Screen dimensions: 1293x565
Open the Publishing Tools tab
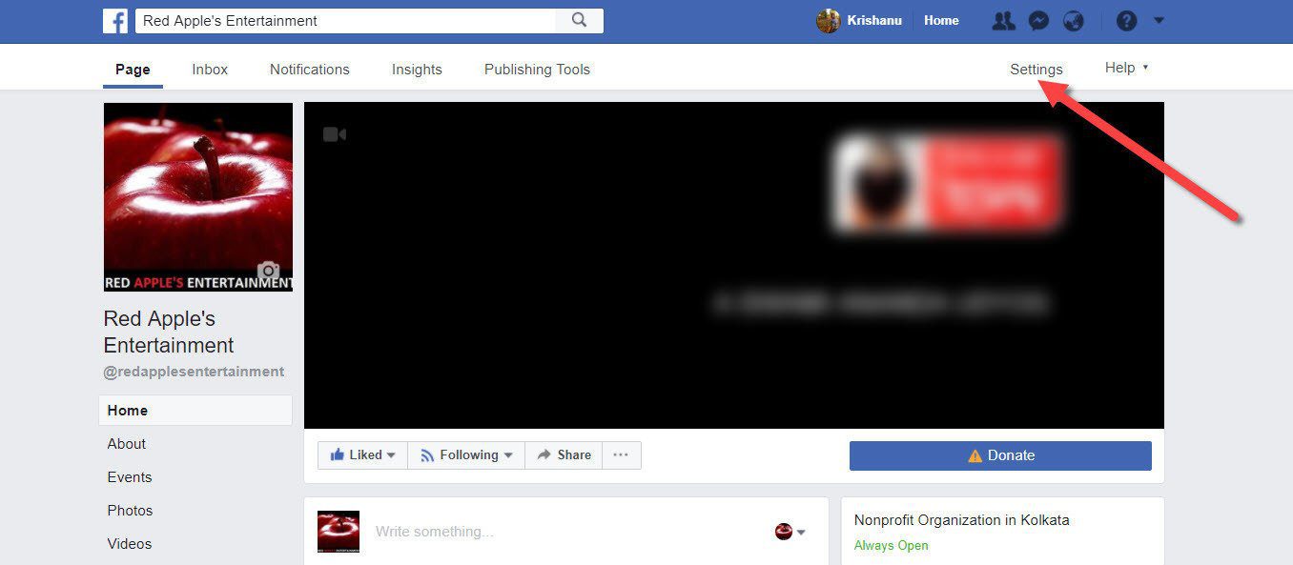click(x=537, y=69)
